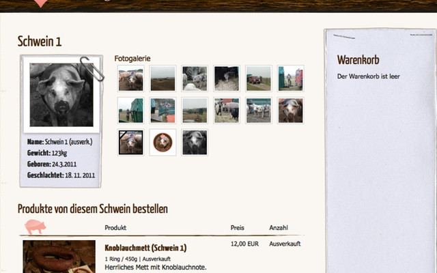Open the dark barn interior gallery photo
The height and width of the screenshot is (273, 437).
coord(227,78)
